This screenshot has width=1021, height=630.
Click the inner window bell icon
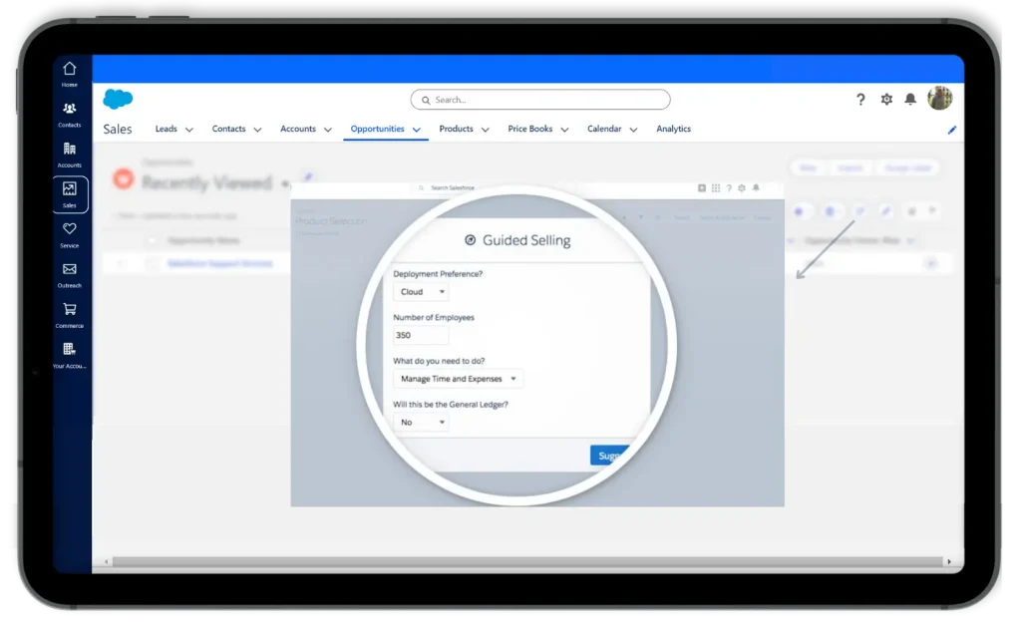pyautogui.click(x=756, y=188)
